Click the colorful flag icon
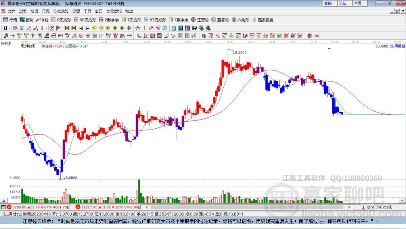This screenshot has height=229, width=406. 59,28
